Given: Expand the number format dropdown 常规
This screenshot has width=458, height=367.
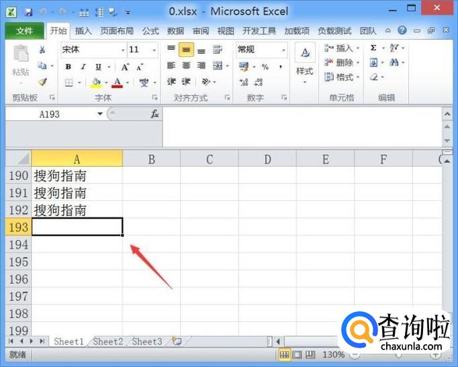Looking at the screenshot, I should pyautogui.click(x=261, y=50).
